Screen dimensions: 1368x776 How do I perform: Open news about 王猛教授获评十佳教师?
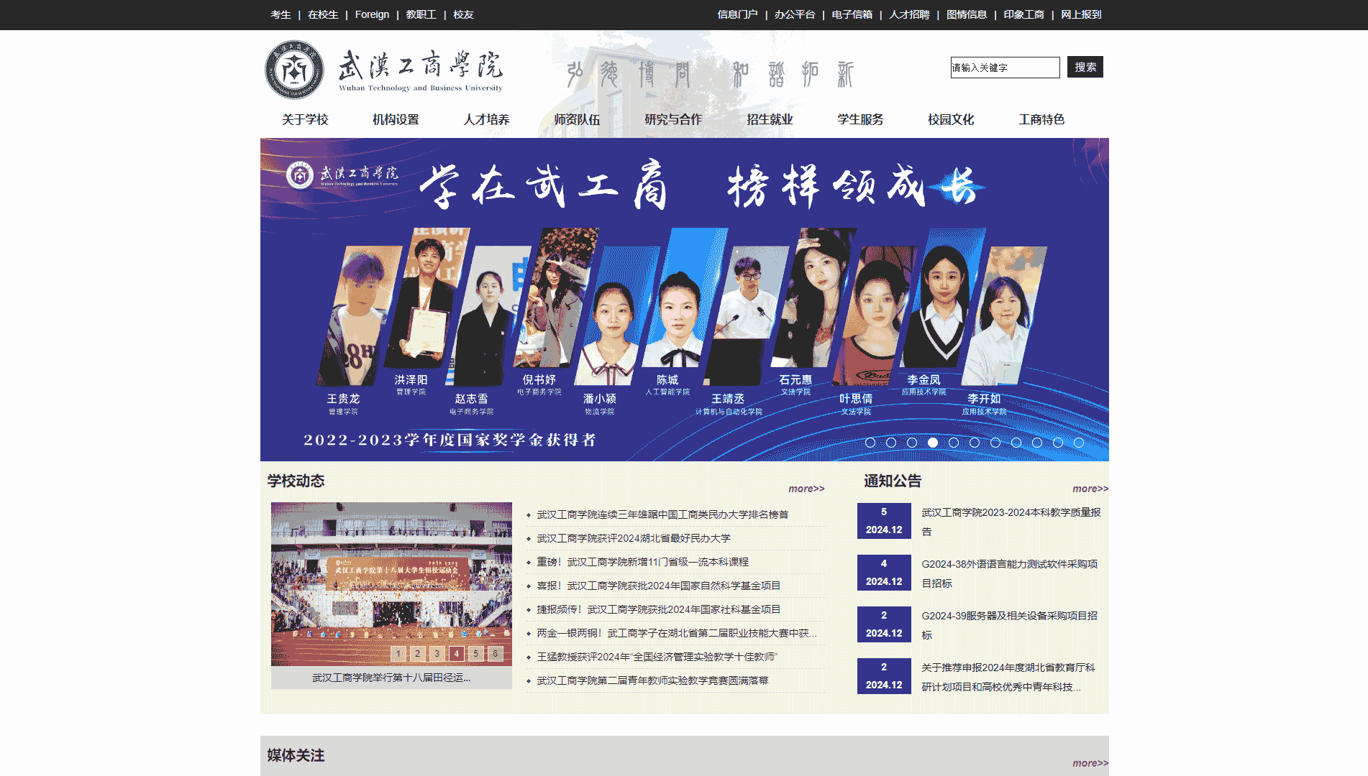pos(657,657)
